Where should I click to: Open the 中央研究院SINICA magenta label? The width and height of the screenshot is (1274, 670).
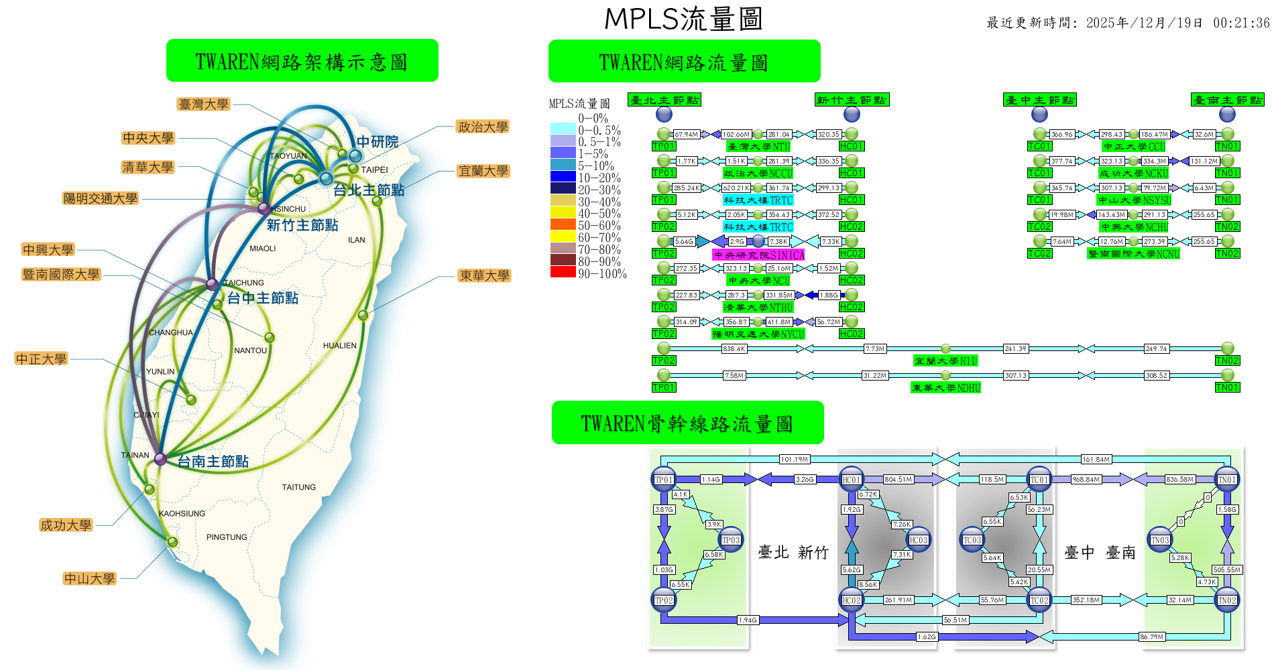[758, 255]
